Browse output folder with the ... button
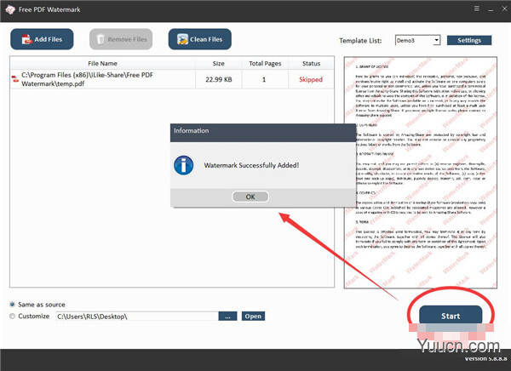Image resolution: width=511 pixels, height=371 pixels. tap(227, 317)
